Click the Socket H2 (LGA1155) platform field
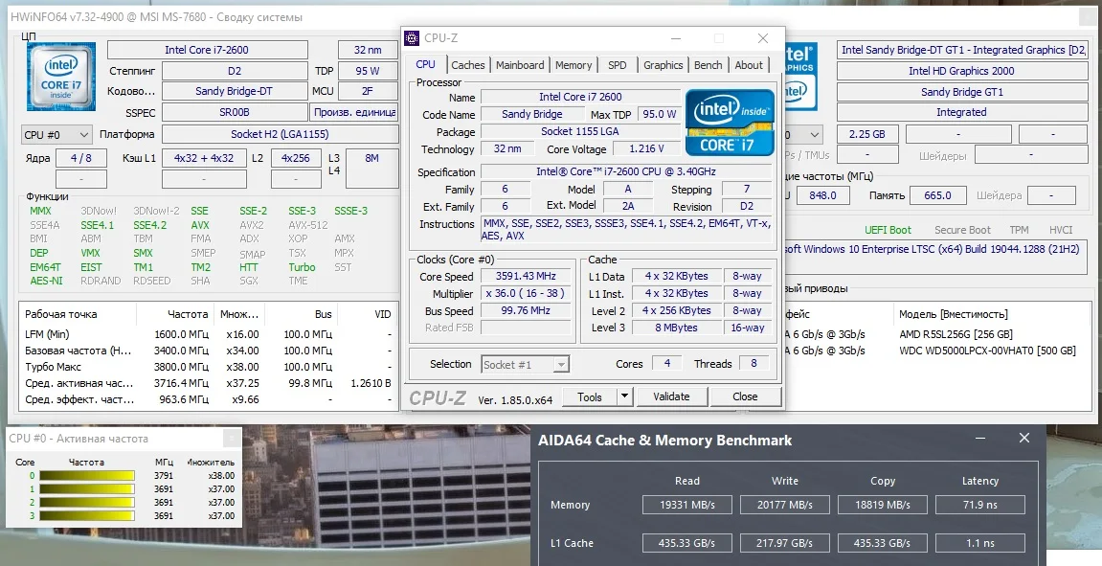 pyautogui.click(x=280, y=134)
